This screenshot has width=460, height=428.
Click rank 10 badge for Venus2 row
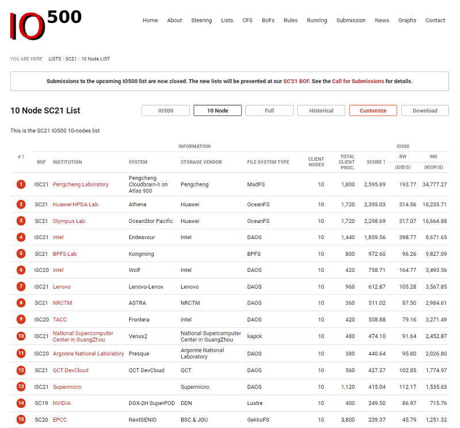tap(21, 336)
